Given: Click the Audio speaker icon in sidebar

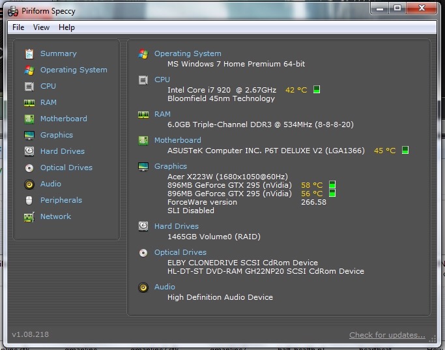Looking at the screenshot, I should click(29, 184).
